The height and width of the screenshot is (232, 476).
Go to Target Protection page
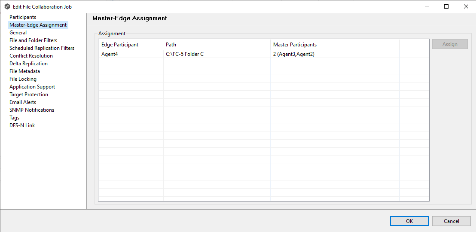[x=29, y=95]
